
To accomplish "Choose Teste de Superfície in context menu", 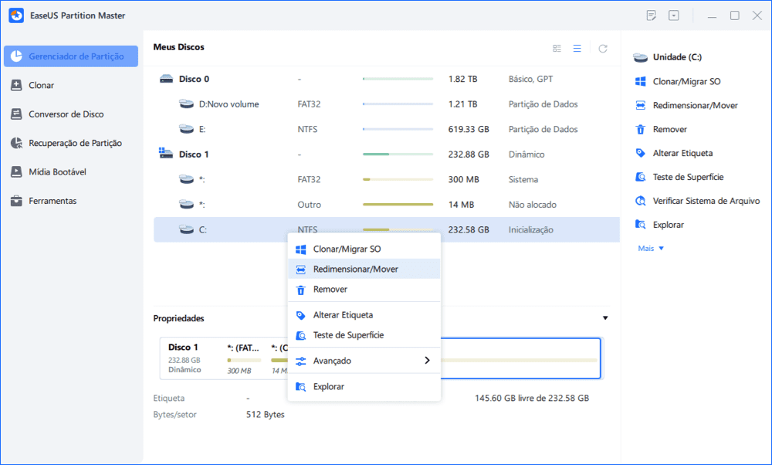I will 364,335.
